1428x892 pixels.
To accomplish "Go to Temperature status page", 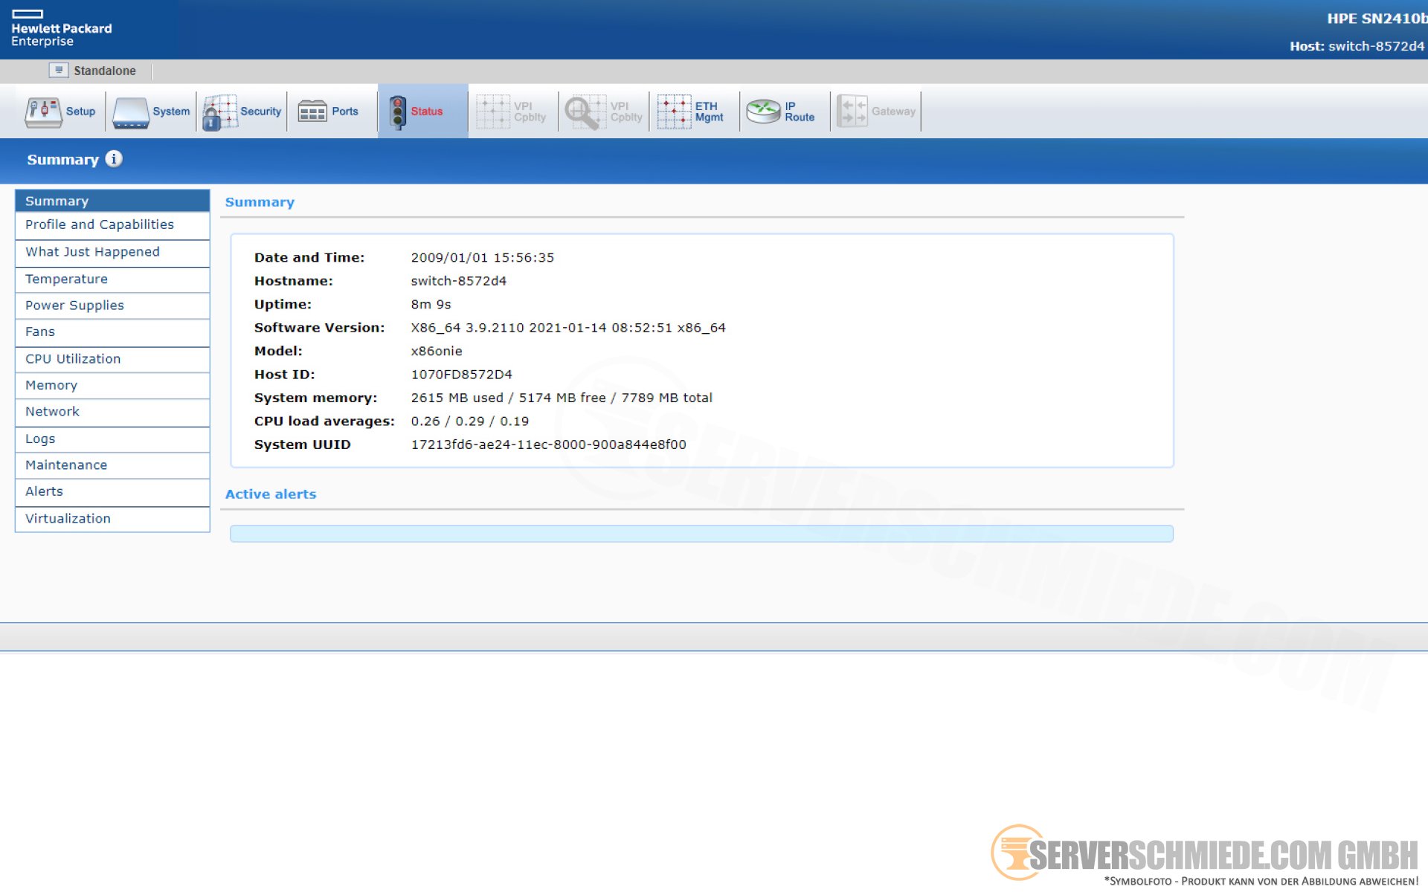I will point(66,279).
